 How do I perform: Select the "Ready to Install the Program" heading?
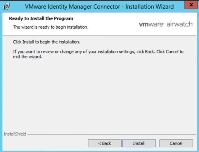[41, 19]
